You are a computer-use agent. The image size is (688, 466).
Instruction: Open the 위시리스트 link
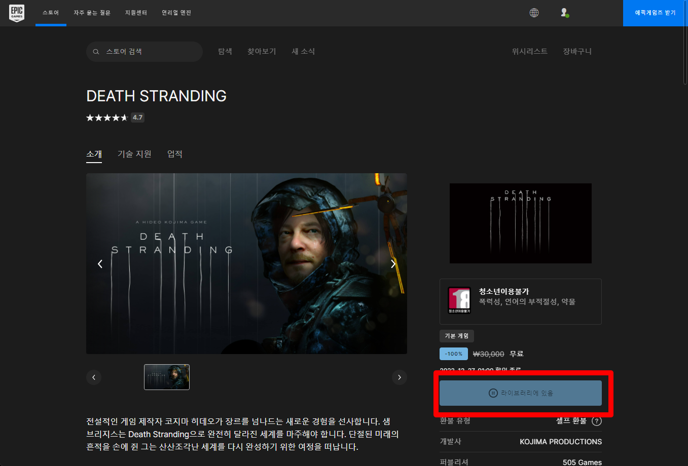(530, 52)
